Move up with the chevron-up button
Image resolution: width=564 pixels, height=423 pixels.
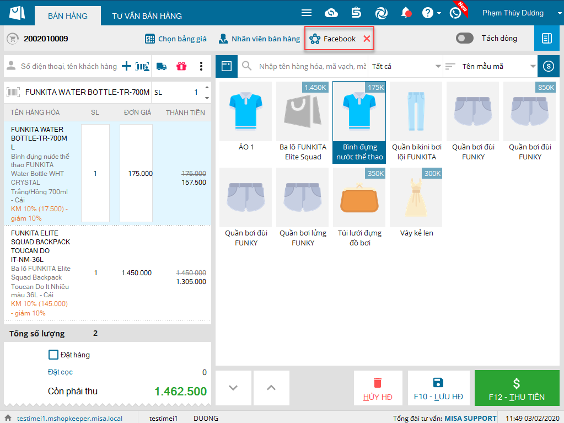click(271, 388)
